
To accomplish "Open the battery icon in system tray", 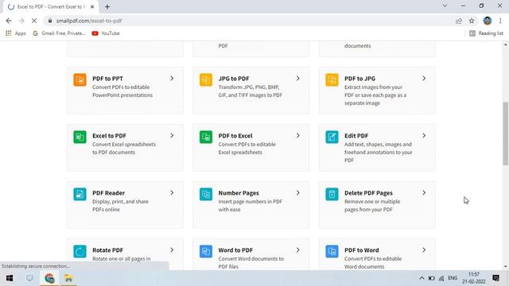I will point(431,278).
